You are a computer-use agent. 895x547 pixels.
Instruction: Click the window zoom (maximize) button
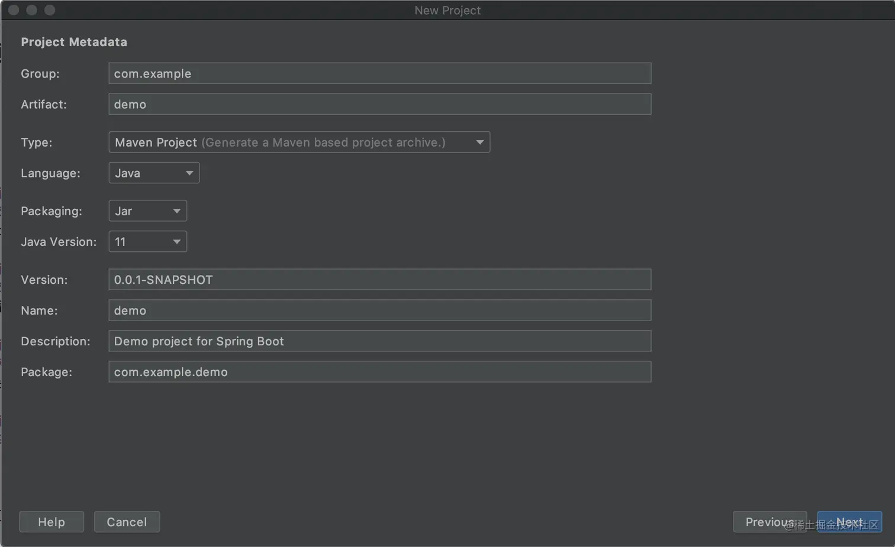50,10
